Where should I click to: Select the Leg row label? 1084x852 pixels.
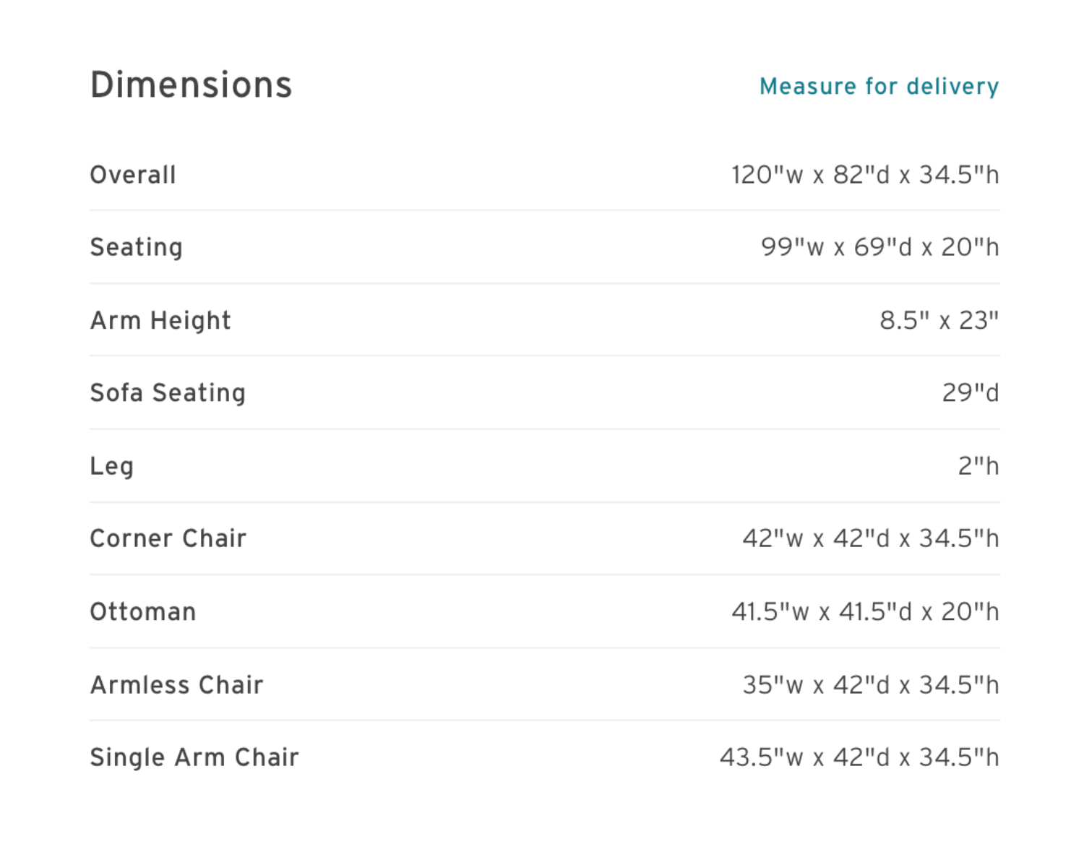point(112,466)
